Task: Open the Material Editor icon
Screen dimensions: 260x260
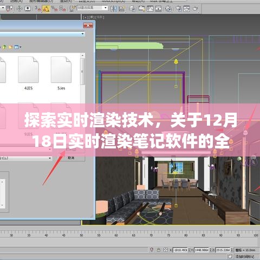Action: tap(168, 9)
